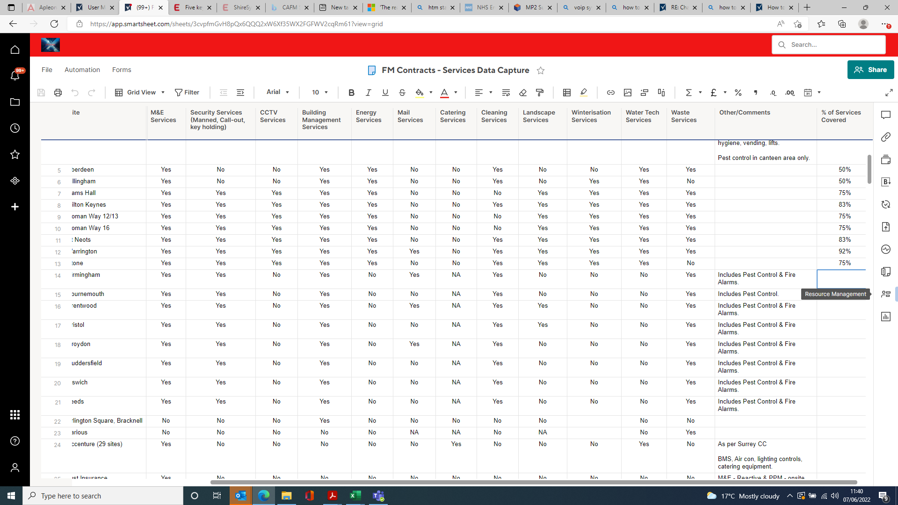The image size is (898, 505).
Task: Open the background color picker arrow
Action: click(x=431, y=93)
